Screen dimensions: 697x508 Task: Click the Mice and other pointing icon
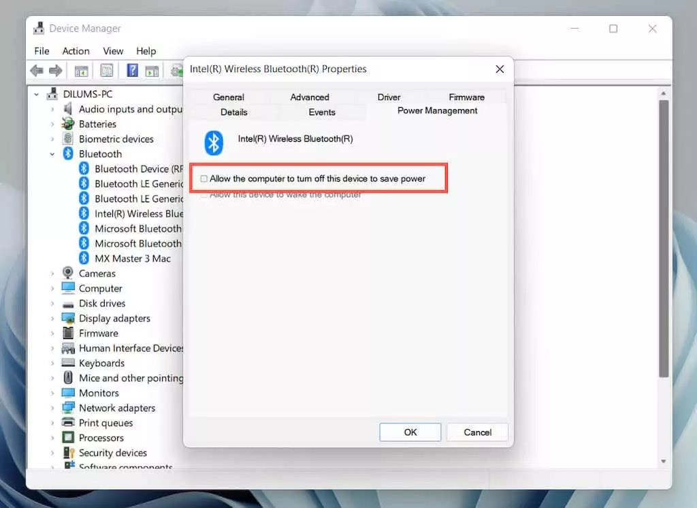click(68, 378)
